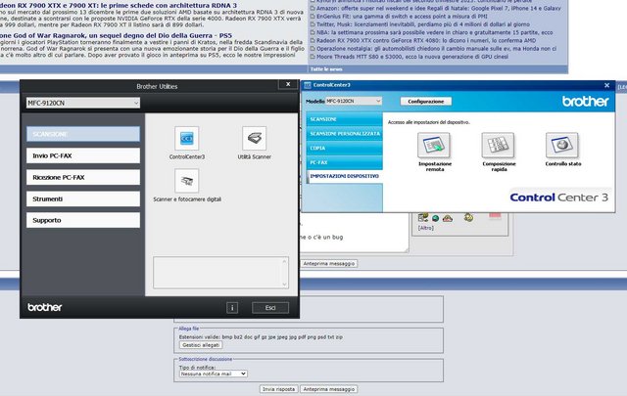
Task: Open the Tipo di notifica dropdown
Action: 214,374
